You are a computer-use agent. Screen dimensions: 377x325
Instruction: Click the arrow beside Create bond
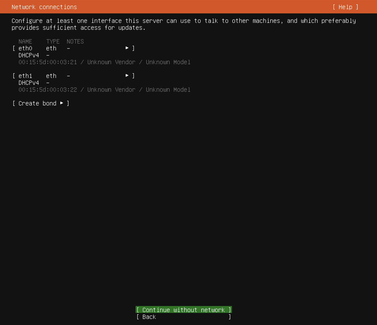click(62, 103)
